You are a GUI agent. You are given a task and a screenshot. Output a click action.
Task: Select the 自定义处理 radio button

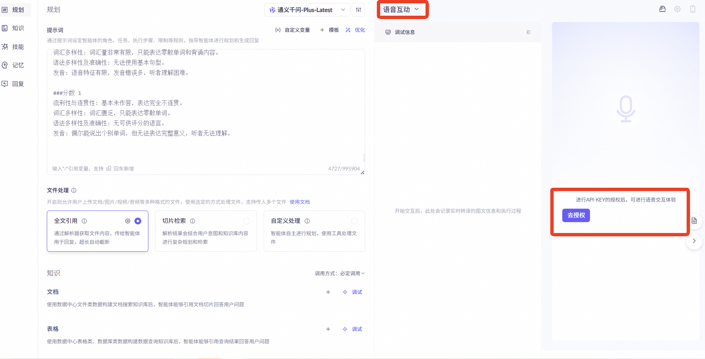355,221
